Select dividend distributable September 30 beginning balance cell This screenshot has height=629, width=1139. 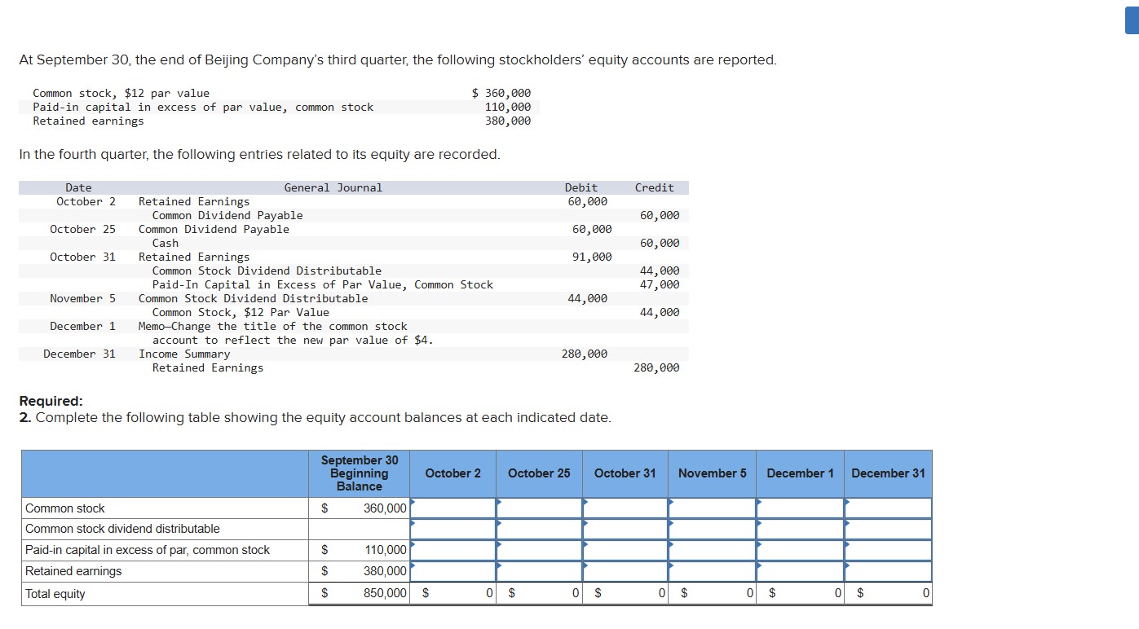pyautogui.click(x=359, y=529)
